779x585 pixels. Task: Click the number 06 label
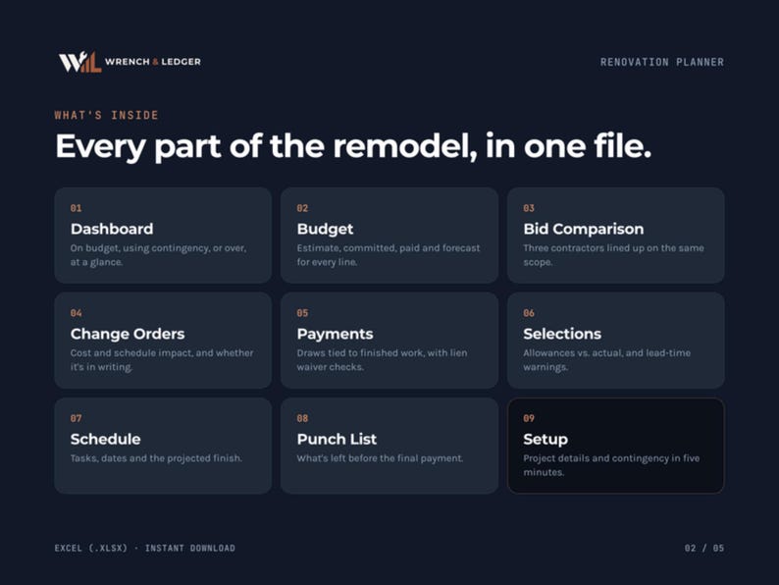coord(529,313)
